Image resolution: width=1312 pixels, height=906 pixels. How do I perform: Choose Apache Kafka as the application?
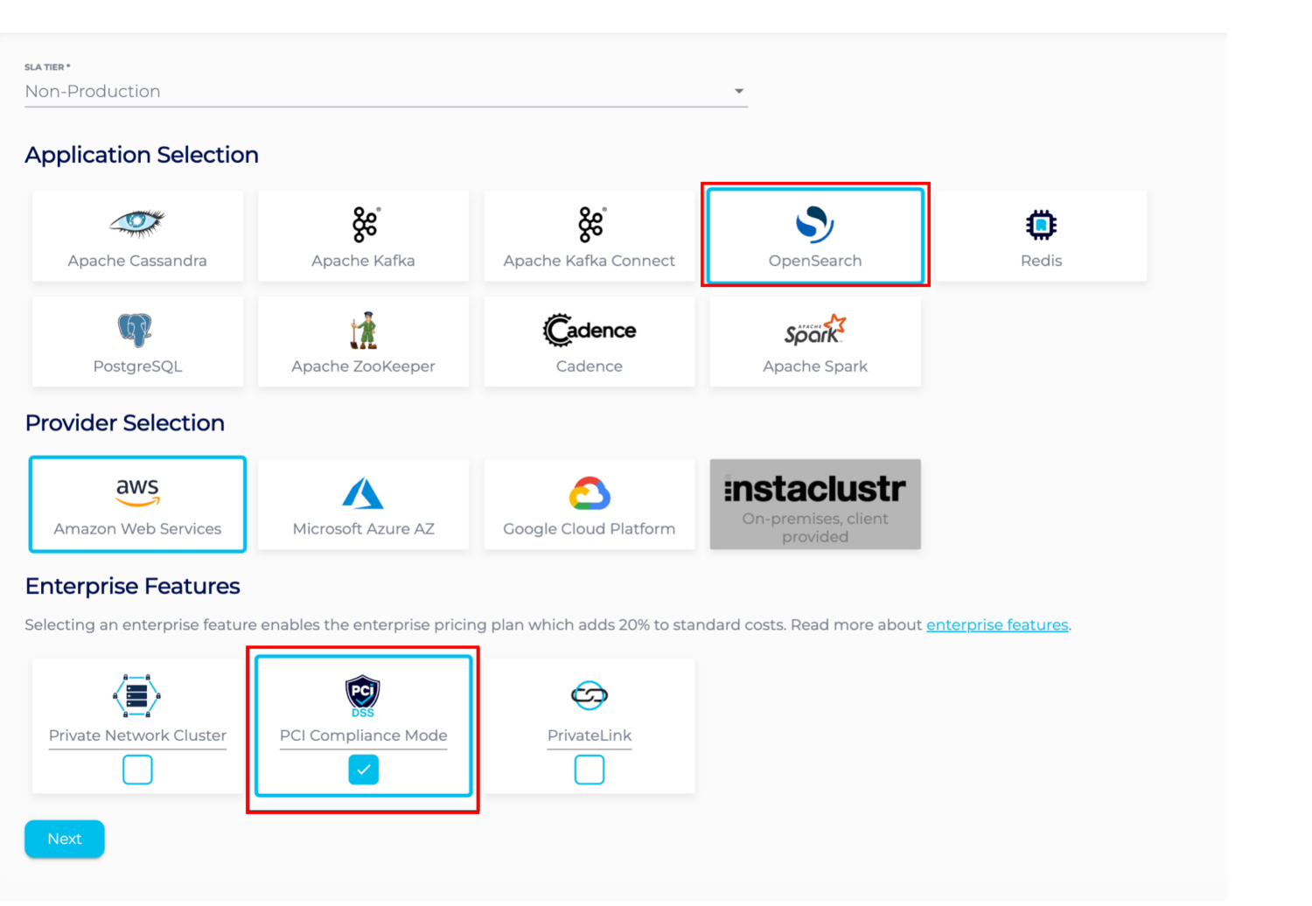pos(363,236)
